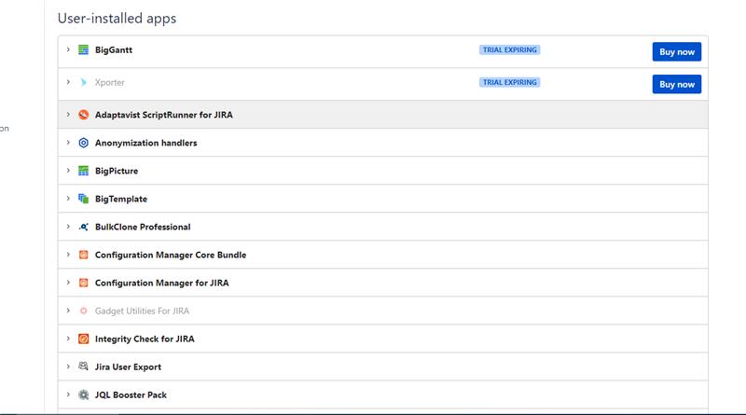Screen dimensions: 746x415
Task: Expand the Integrity Check for JIRA chevron
Action: [68, 339]
